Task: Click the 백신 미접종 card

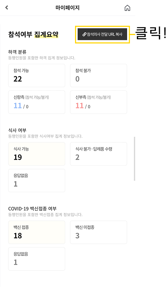Action: [x=99, y=232]
